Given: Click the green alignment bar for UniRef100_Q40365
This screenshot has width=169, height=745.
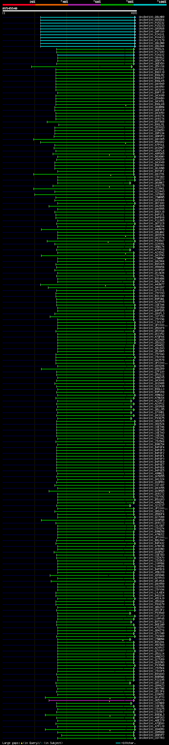Looking at the screenshot, I should (x=84, y=139).
